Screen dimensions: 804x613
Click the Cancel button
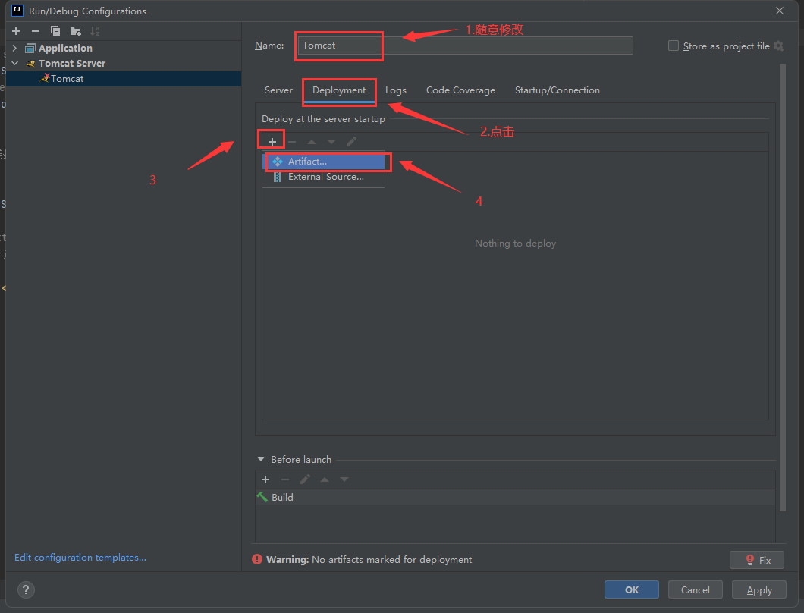(696, 590)
